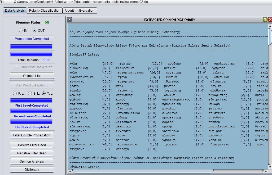The height and width of the screenshot is (175, 272).
Task: Click the word ευχαριστημενος
Action: [x=131, y=73]
